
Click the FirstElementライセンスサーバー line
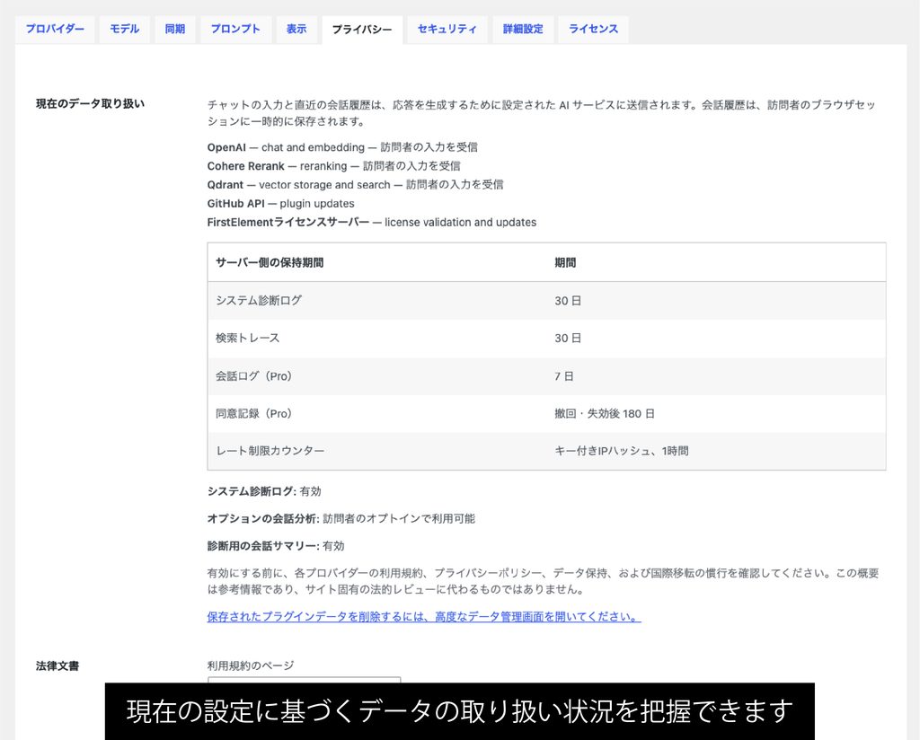pos(371,222)
